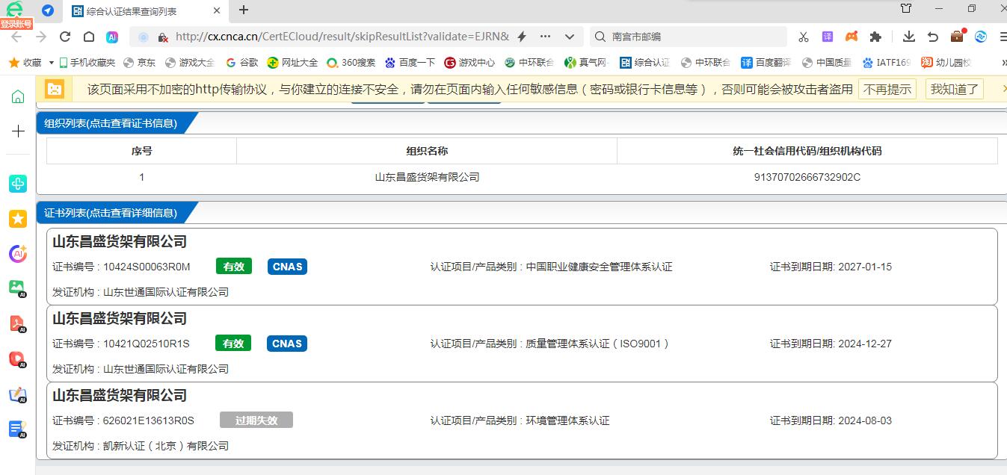
Task: Open the 百度翻译 bookmark
Action: (765, 63)
